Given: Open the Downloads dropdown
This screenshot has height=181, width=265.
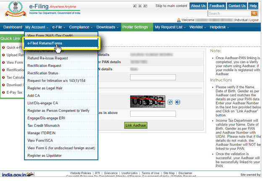Looking at the screenshot, I should tap(108, 27).
